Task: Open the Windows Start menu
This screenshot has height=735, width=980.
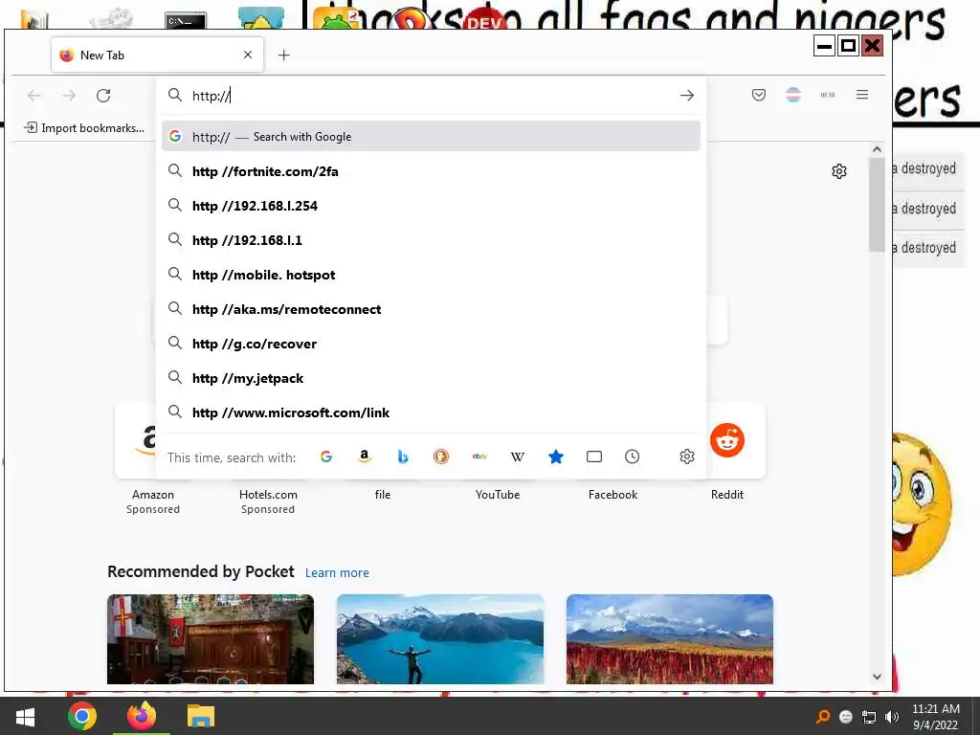Action: (x=25, y=716)
